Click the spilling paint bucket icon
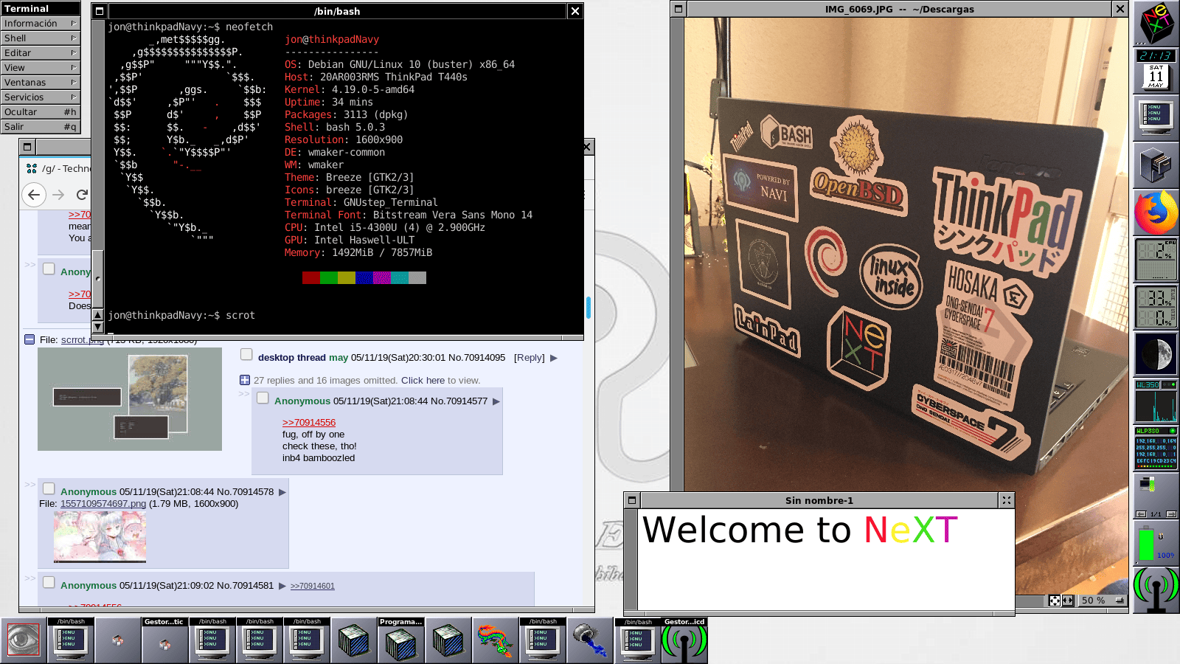Viewport: 1180px width, 664px height. pos(589,640)
